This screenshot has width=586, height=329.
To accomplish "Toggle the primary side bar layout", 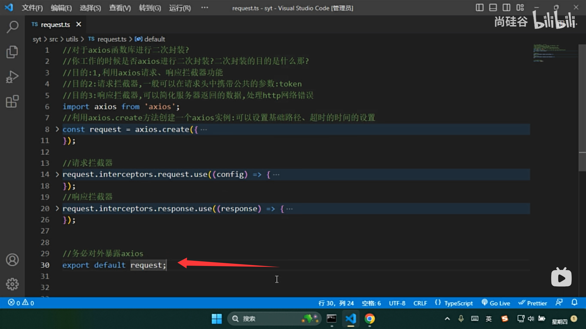I will coord(479,8).
